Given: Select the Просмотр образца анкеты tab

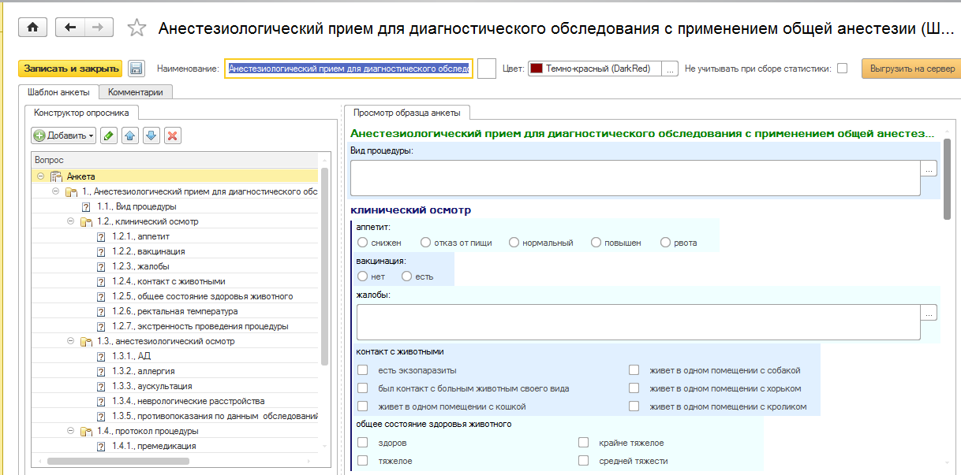Looking at the screenshot, I should point(406,113).
